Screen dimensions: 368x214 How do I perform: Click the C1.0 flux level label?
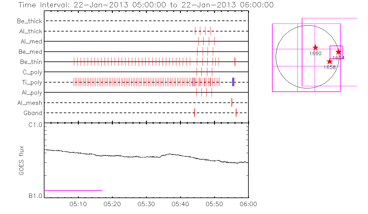pyautogui.click(x=35, y=125)
